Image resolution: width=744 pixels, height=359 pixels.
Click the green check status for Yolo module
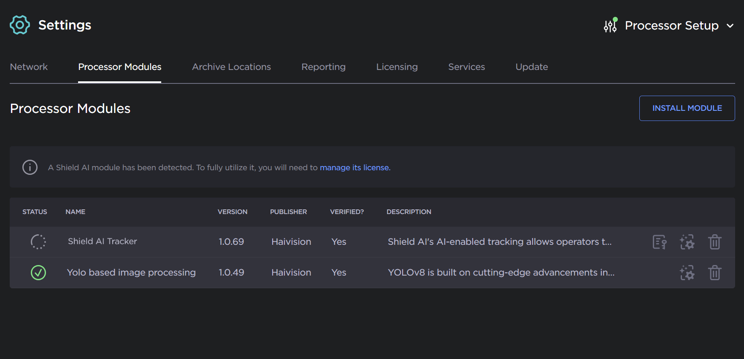pyautogui.click(x=38, y=273)
